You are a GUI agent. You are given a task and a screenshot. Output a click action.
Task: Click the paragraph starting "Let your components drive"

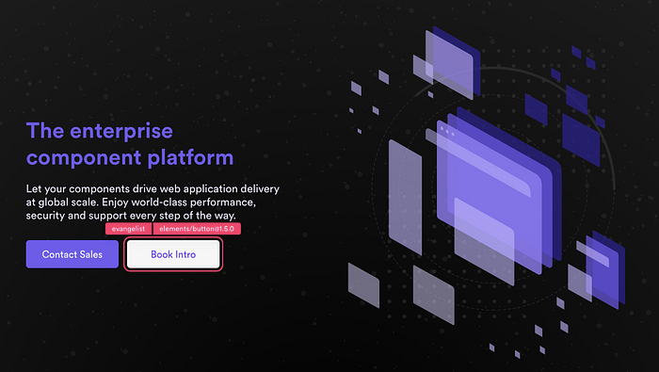pyautogui.click(x=153, y=202)
